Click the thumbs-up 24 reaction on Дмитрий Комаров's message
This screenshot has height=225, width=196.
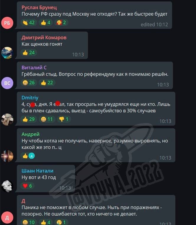(x=29, y=53)
